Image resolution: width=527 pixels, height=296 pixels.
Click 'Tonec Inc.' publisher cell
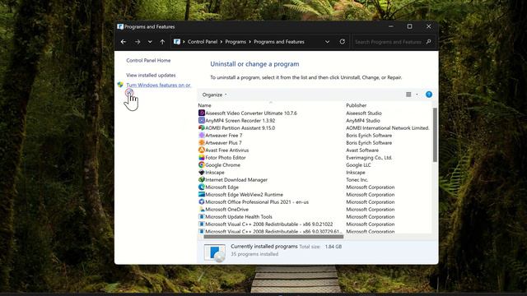tap(357, 179)
